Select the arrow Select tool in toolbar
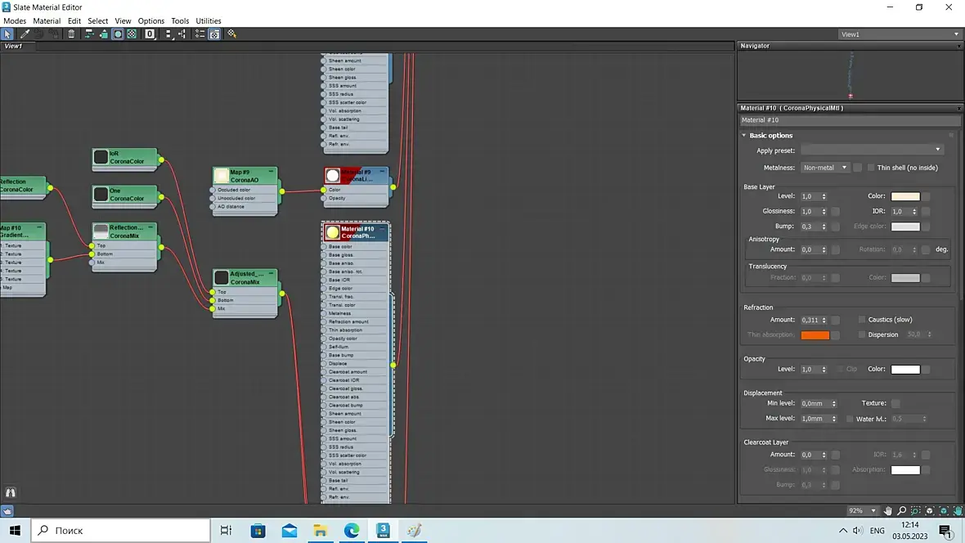Screen dimensions: 965x543 pyautogui.click(x=7, y=34)
